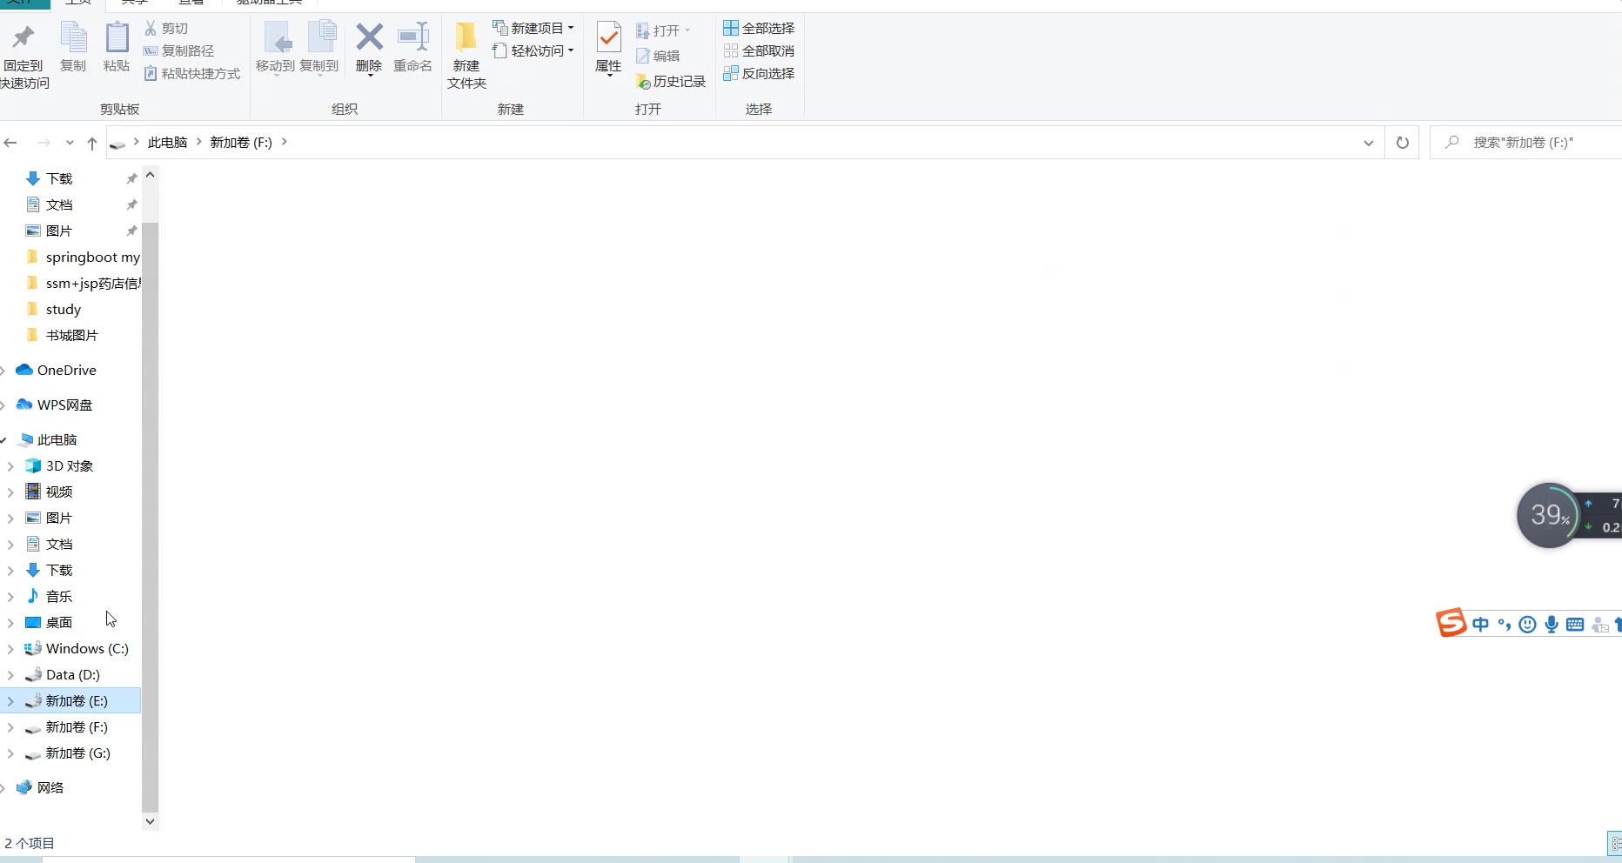Click the 2 个项目 status bar text

[x=30, y=843]
